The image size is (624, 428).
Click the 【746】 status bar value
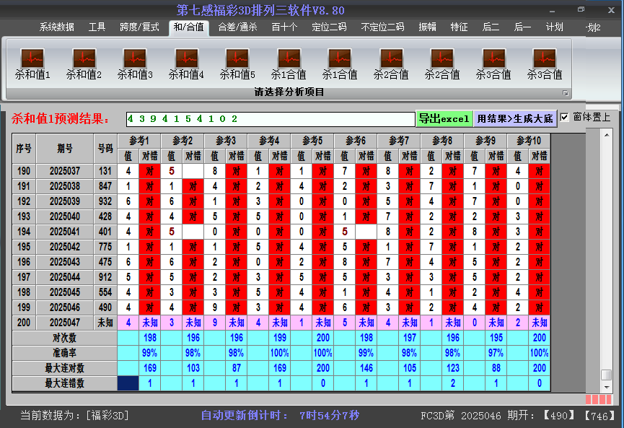(600, 416)
